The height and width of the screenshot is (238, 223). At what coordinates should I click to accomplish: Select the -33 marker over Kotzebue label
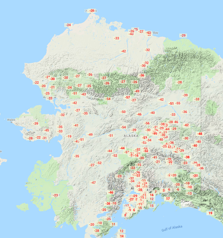[x=50, y=98]
